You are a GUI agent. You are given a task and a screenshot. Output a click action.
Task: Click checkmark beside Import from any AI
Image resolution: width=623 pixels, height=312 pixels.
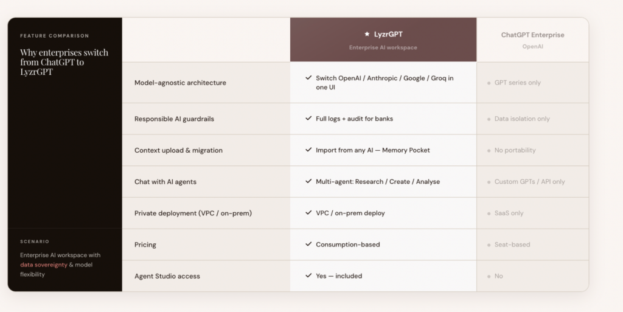pyautogui.click(x=308, y=150)
